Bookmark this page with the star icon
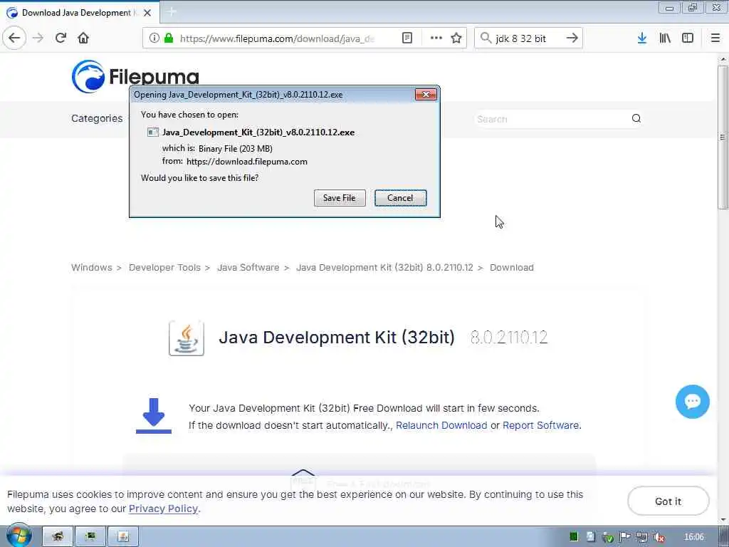The width and height of the screenshot is (729, 547). 456,38
